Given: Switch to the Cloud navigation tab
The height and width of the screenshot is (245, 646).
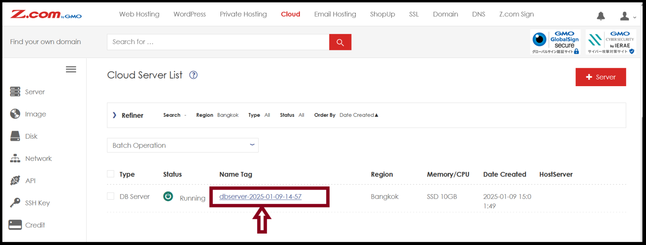Looking at the screenshot, I should click(x=290, y=14).
